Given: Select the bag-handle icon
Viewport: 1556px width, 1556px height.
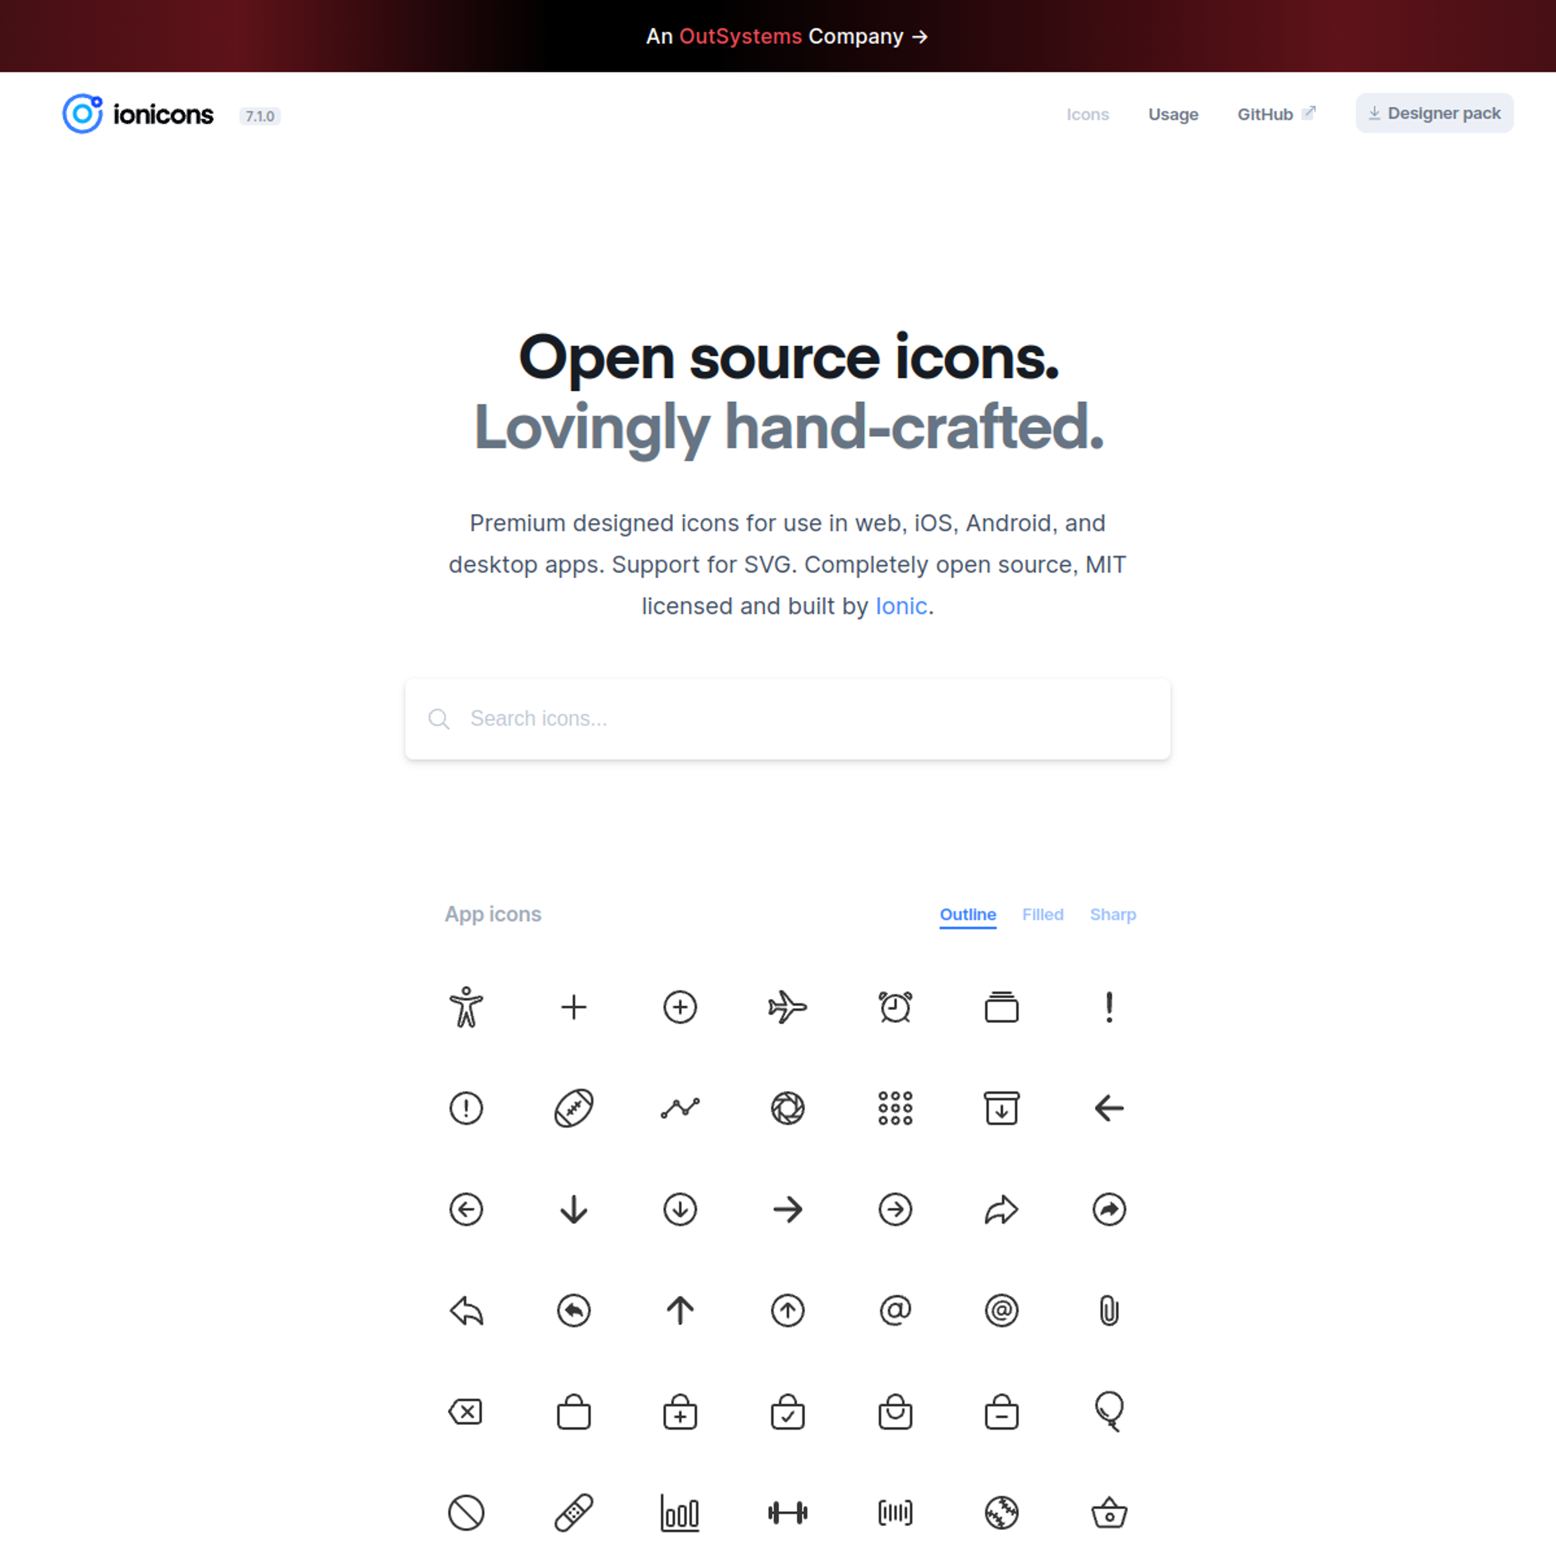Looking at the screenshot, I should (x=895, y=1411).
